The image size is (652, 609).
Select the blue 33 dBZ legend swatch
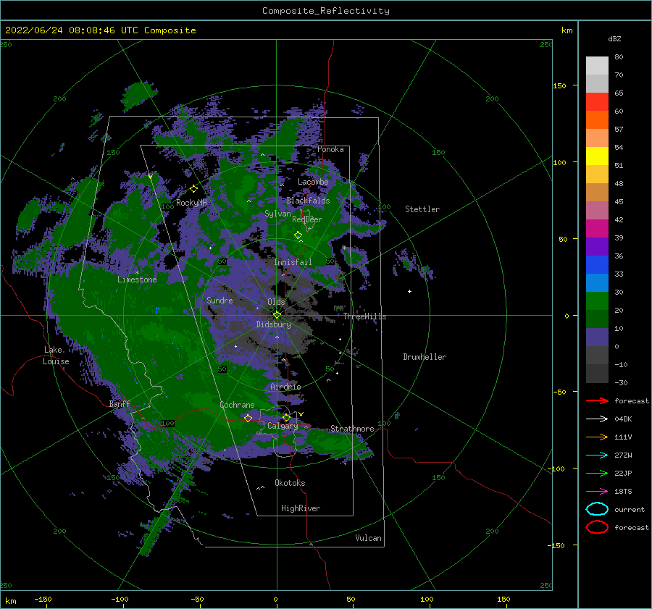(597, 265)
